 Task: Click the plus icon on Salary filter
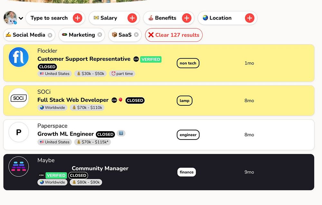click(x=132, y=18)
